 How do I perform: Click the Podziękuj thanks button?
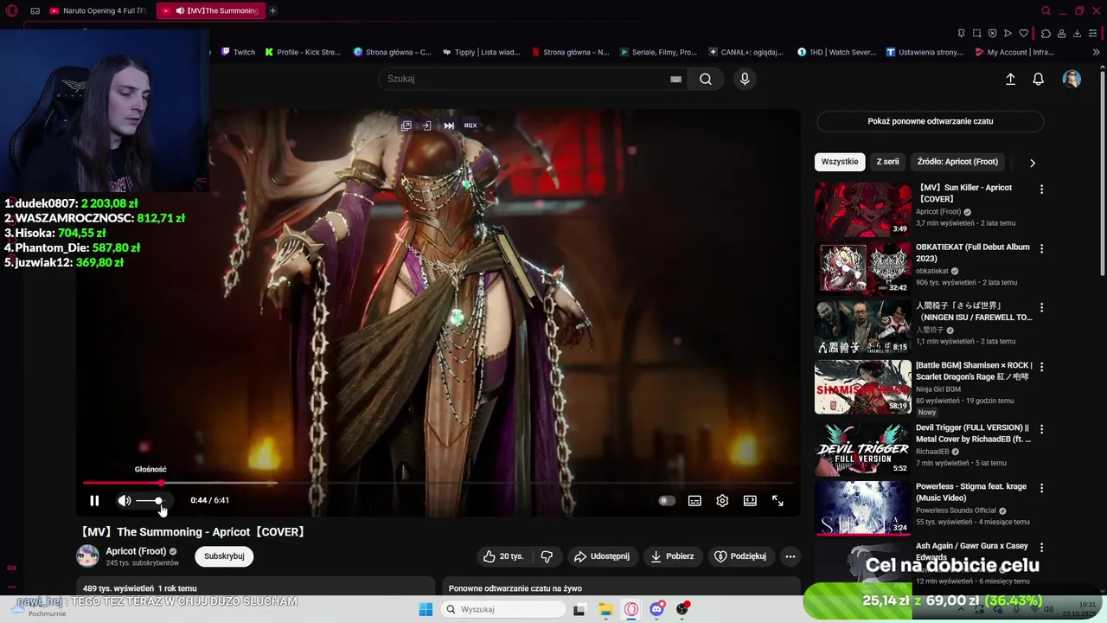[740, 556]
